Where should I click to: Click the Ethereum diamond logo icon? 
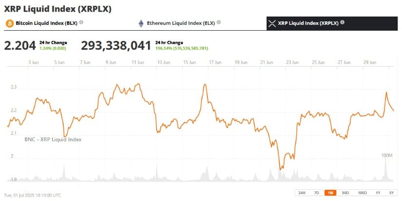[x=141, y=23]
